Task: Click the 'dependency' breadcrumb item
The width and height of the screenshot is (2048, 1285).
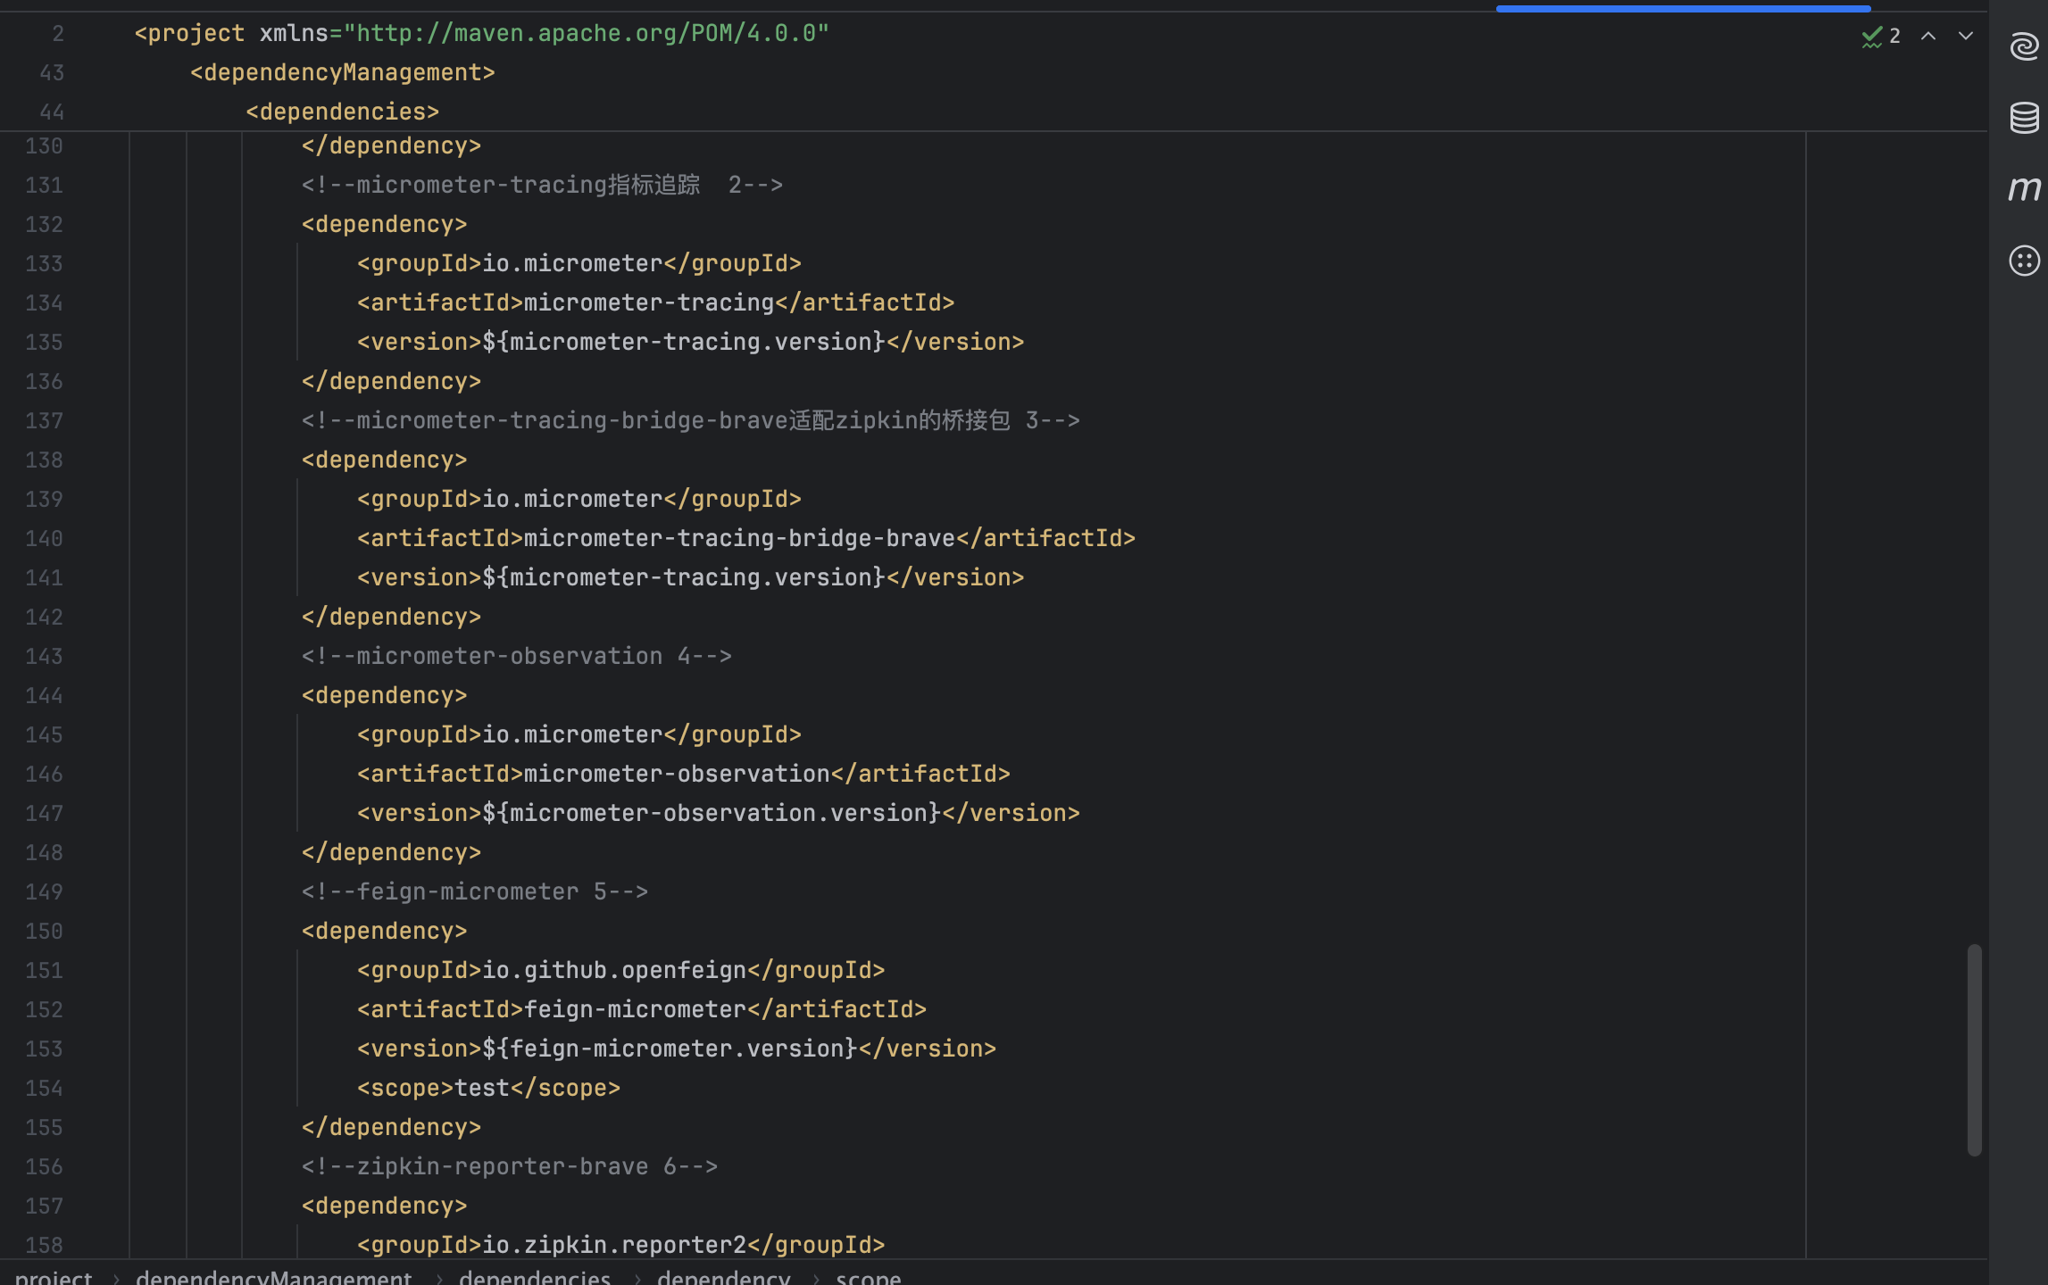Action: pos(723,1277)
